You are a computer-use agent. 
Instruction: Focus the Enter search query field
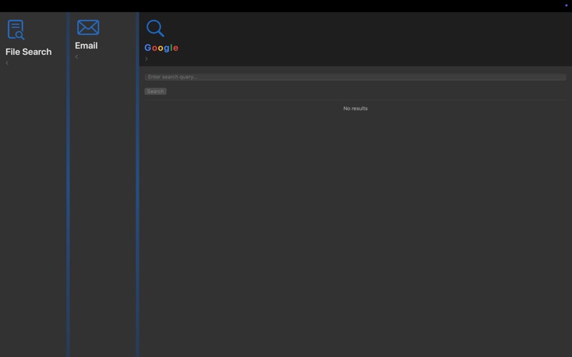coord(355,77)
